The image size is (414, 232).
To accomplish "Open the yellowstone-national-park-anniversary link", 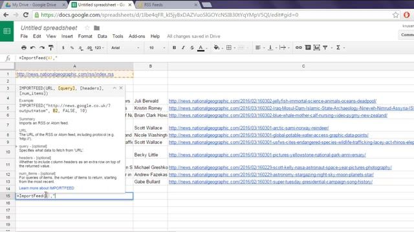I will 267,155.
